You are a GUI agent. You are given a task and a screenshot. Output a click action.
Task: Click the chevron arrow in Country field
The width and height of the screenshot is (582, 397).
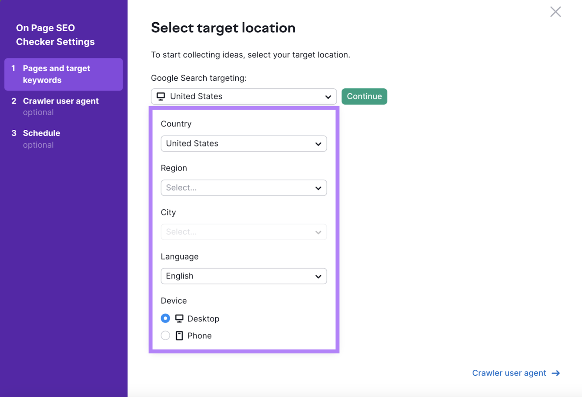click(318, 144)
